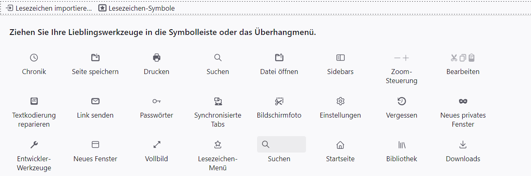Viewport: 531px width, 176px height.
Task: Click the Zoom-Steuerung minus plus control
Action: click(402, 58)
